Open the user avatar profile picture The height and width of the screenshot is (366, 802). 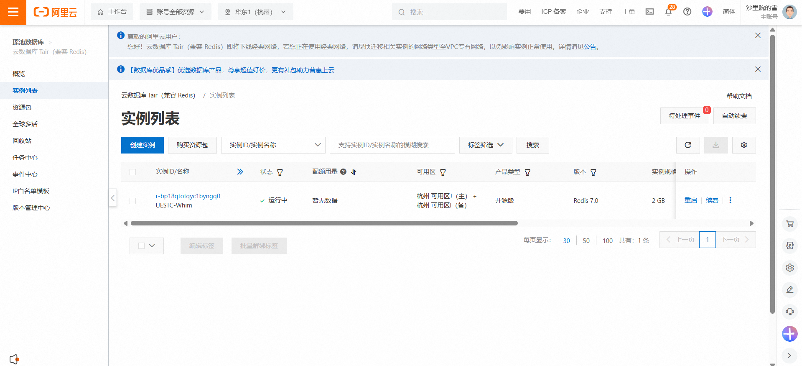click(x=789, y=12)
